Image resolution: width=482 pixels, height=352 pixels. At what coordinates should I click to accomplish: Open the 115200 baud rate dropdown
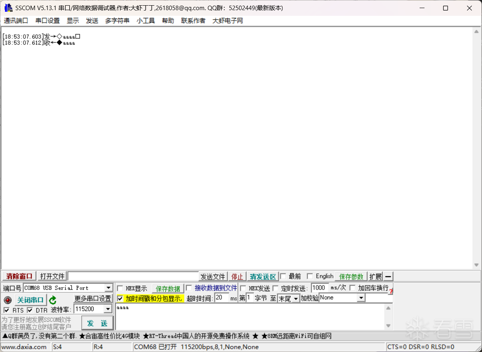click(x=109, y=309)
